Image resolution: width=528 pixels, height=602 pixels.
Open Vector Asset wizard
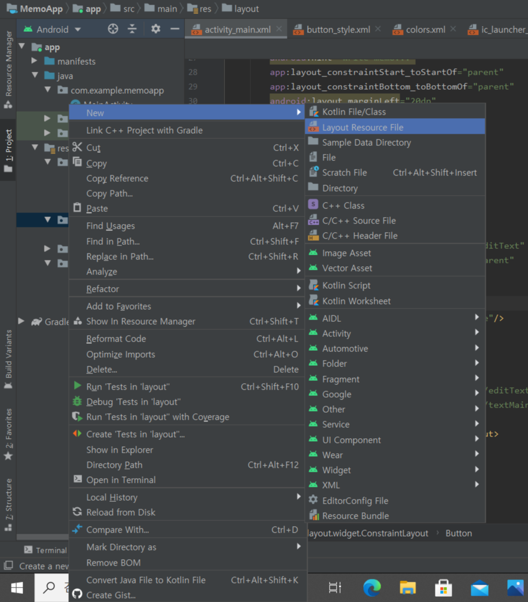pos(395,268)
